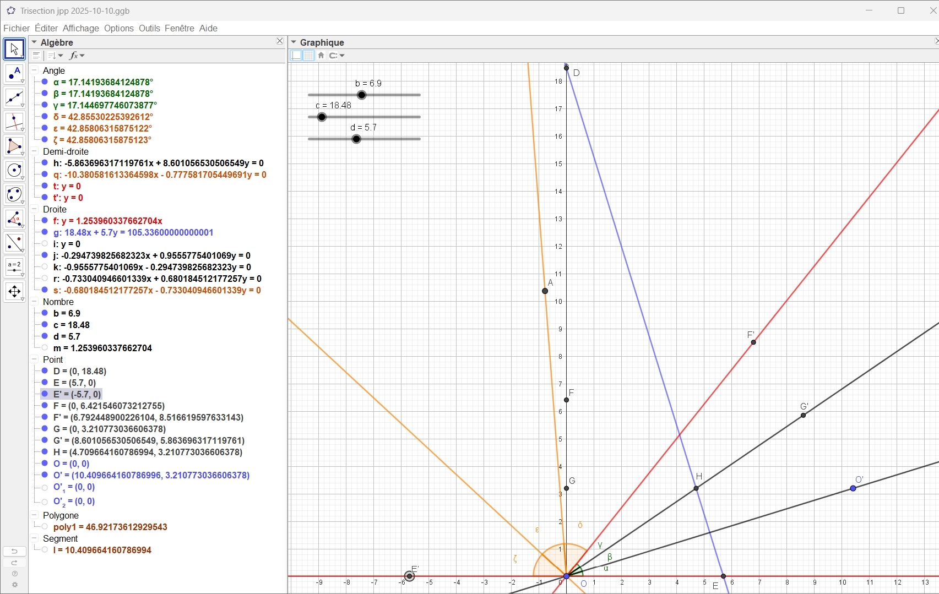Click the undo button
939x594 pixels.
click(14, 551)
